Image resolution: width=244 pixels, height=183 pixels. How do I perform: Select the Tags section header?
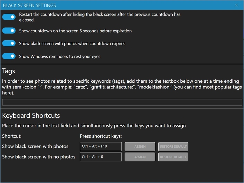tap(9, 70)
